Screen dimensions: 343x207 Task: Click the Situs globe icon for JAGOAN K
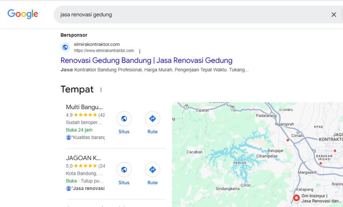pyautogui.click(x=124, y=170)
